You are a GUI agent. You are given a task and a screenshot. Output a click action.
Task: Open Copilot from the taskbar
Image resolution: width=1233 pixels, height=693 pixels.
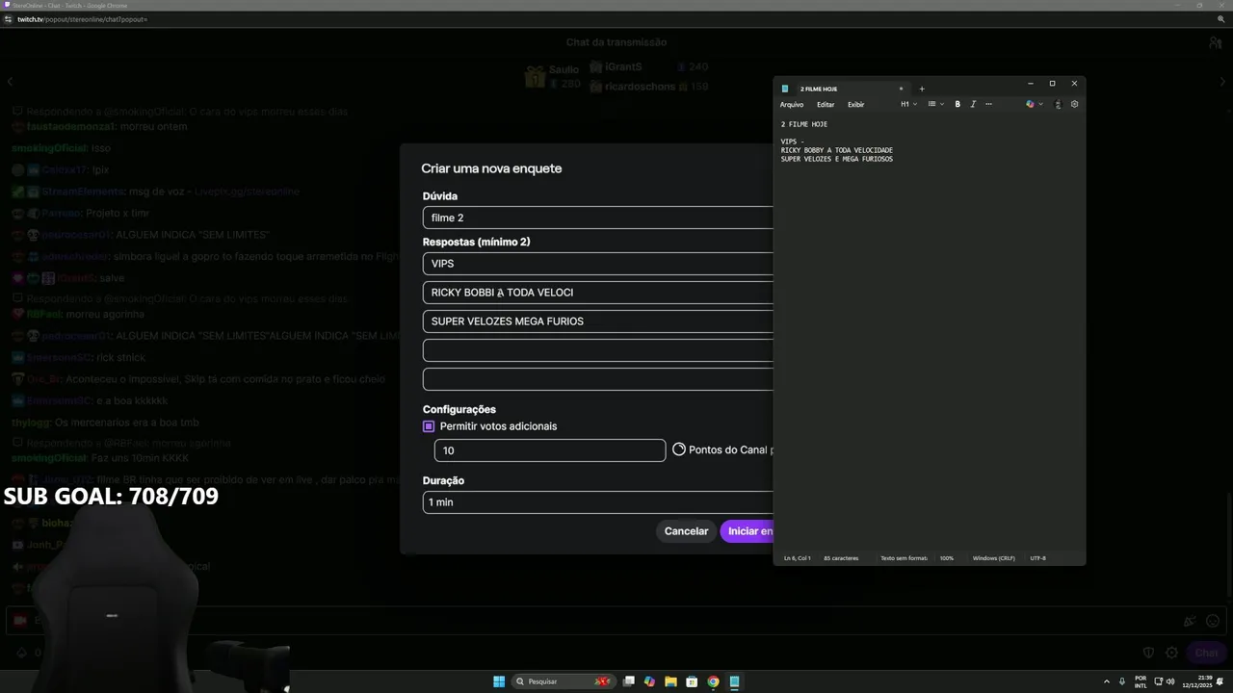(x=649, y=681)
